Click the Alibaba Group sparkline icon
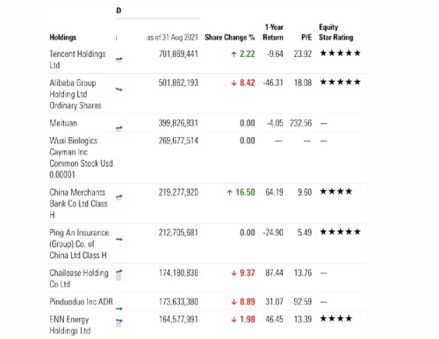This screenshot has width=439, height=339. point(119,90)
